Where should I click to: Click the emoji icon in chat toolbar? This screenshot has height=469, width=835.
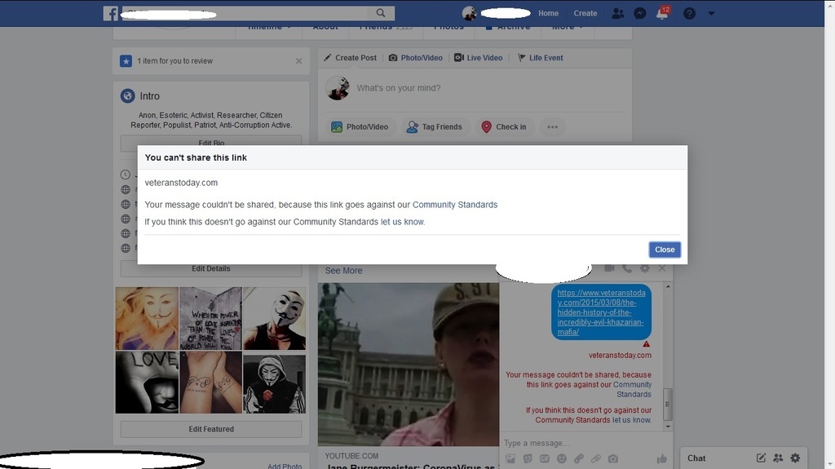562,458
